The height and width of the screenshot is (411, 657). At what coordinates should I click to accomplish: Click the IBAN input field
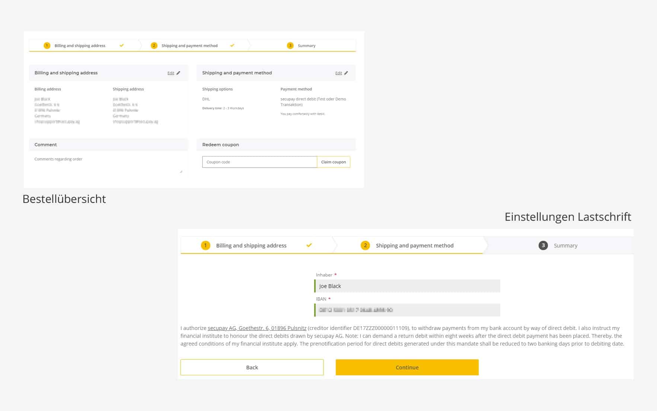pyautogui.click(x=407, y=310)
